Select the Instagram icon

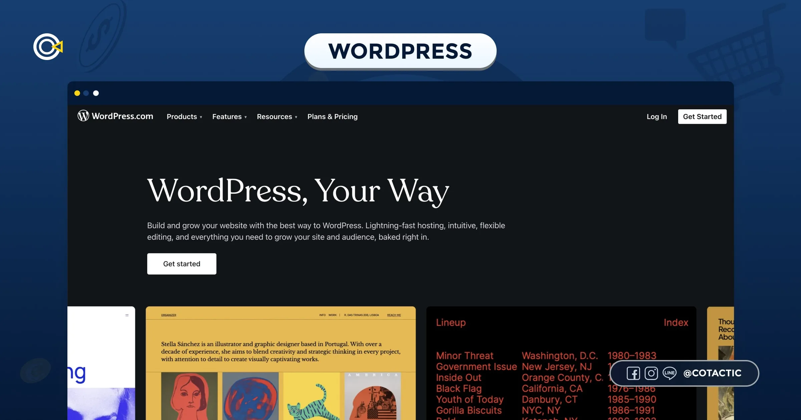pyautogui.click(x=651, y=373)
